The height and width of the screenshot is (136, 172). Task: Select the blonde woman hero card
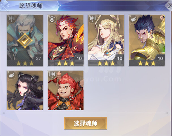106,40
